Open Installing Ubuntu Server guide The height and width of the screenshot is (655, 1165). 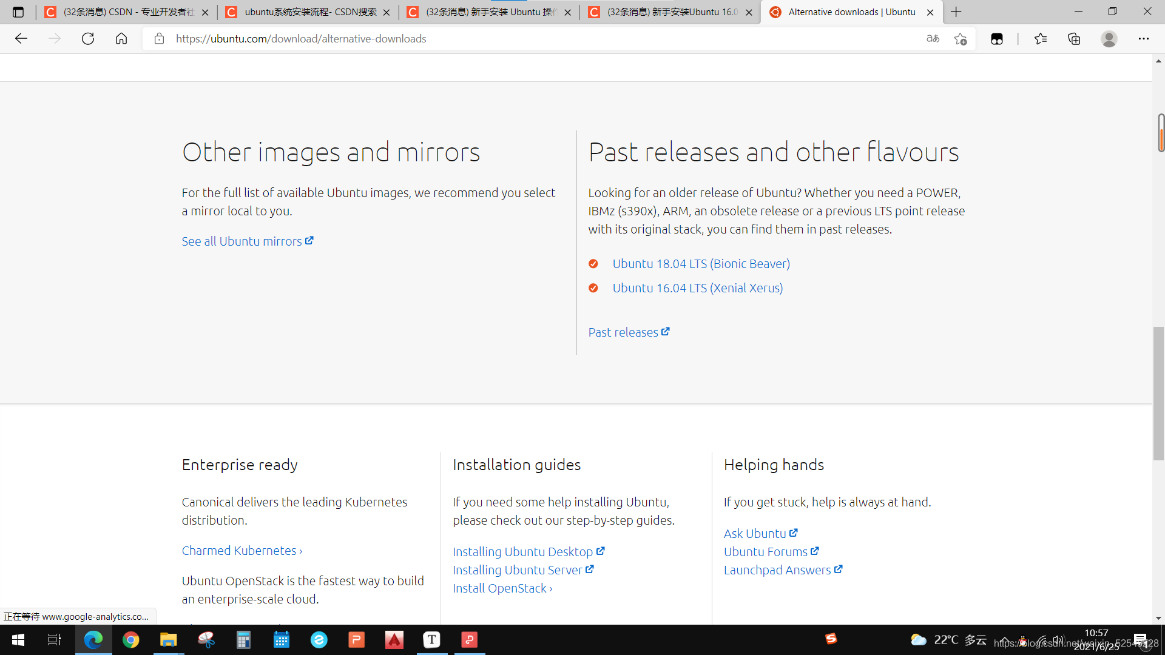click(x=523, y=570)
